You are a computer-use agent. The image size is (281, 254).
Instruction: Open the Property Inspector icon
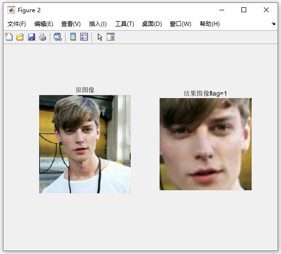coord(111,37)
